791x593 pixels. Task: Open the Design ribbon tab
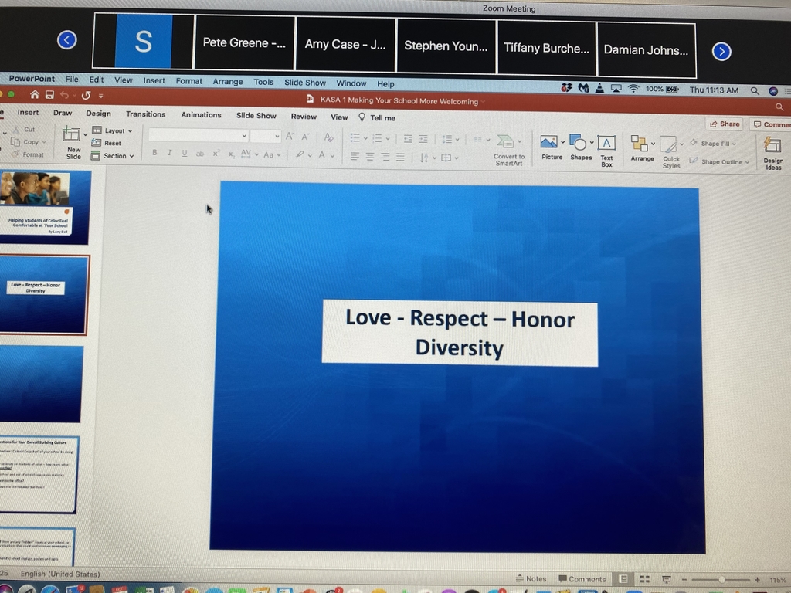click(x=98, y=114)
